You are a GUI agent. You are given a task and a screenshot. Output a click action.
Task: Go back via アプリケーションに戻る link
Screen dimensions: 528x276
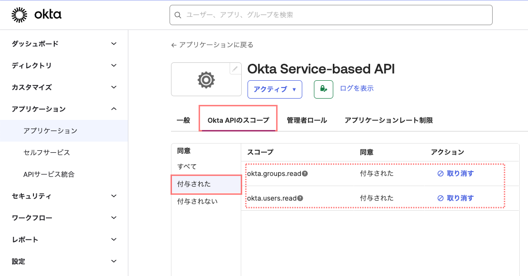coord(212,45)
